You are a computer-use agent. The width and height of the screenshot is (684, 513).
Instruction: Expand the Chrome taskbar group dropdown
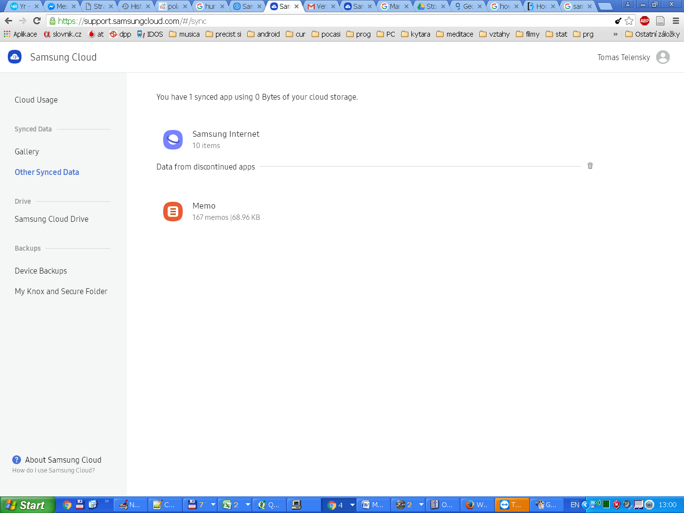(x=352, y=505)
